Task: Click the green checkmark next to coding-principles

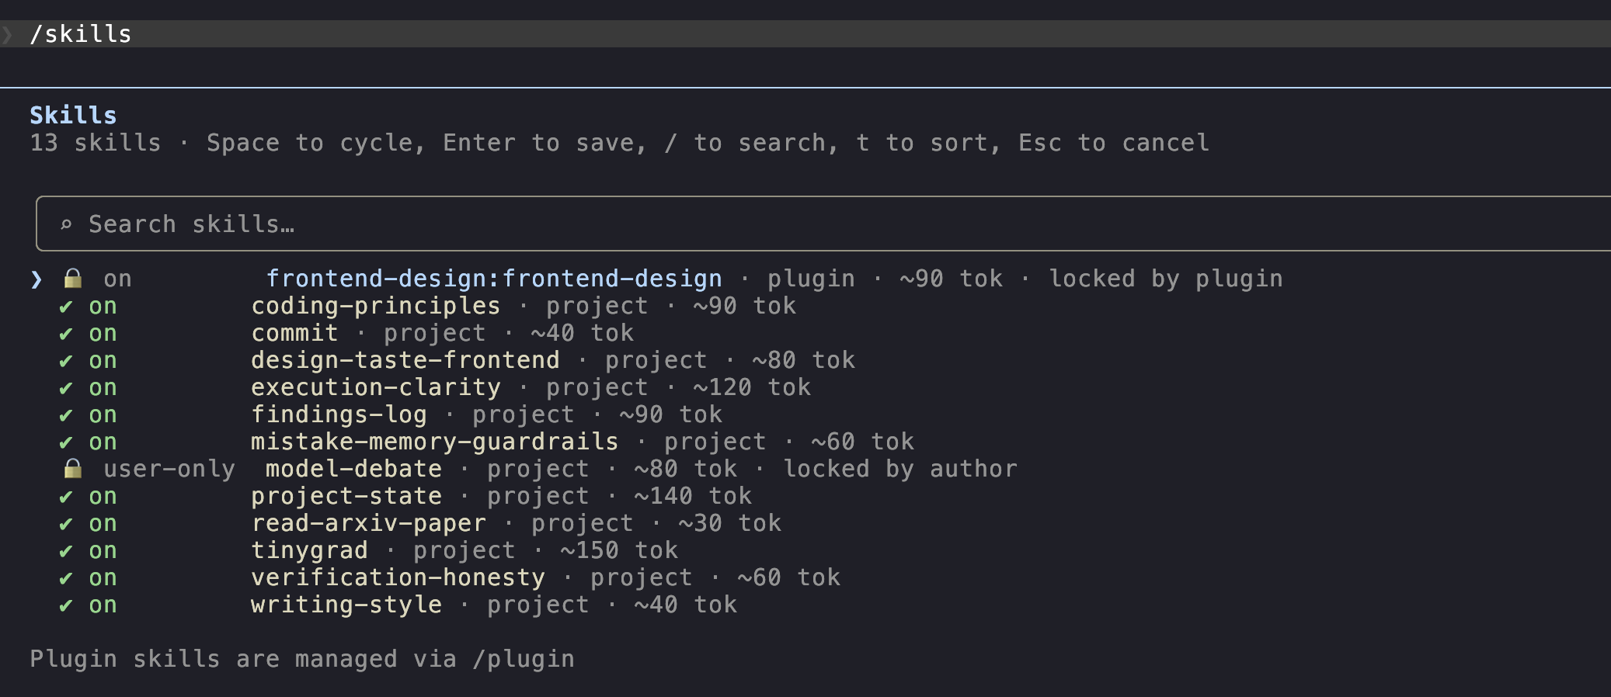Action: (66, 307)
